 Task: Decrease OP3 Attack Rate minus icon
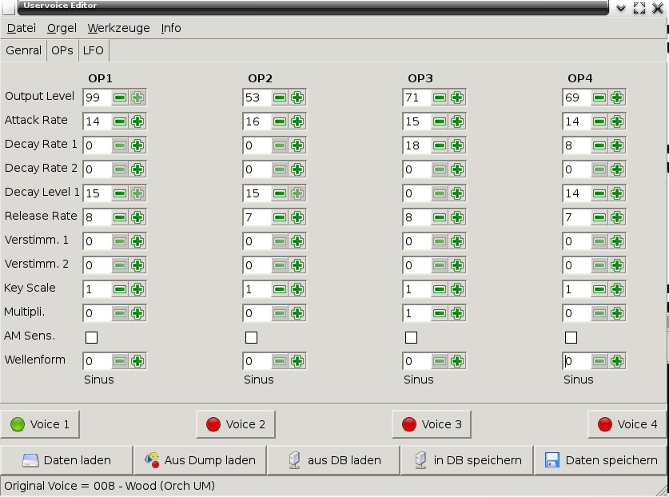440,121
